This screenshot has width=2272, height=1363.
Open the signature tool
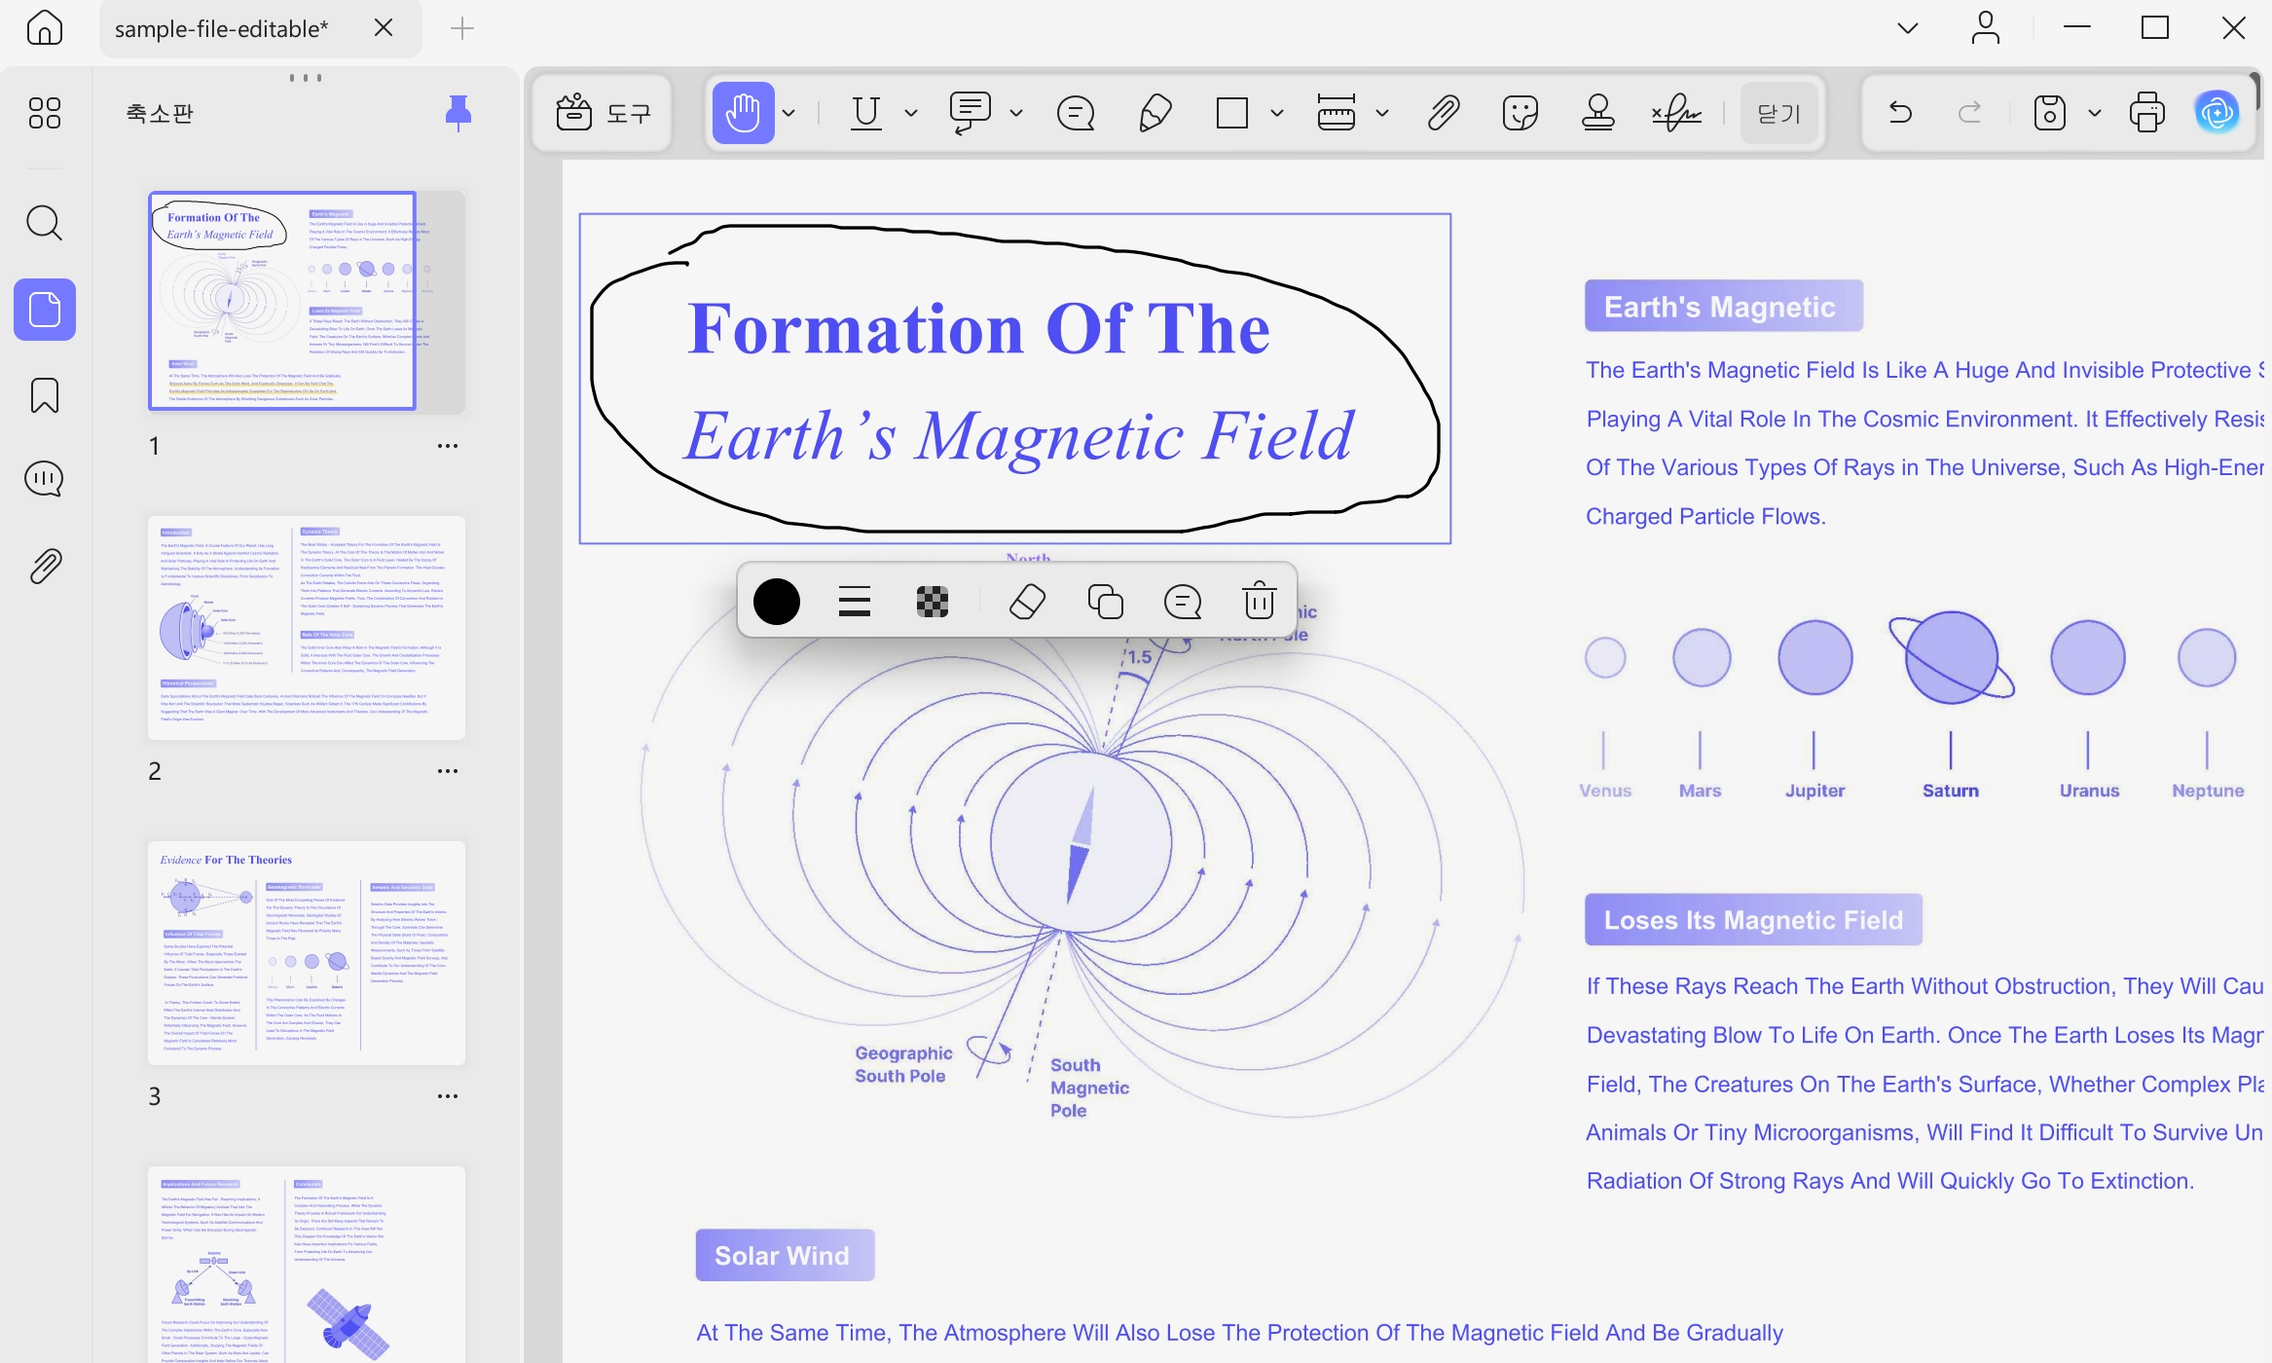(x=1676, y=113)
